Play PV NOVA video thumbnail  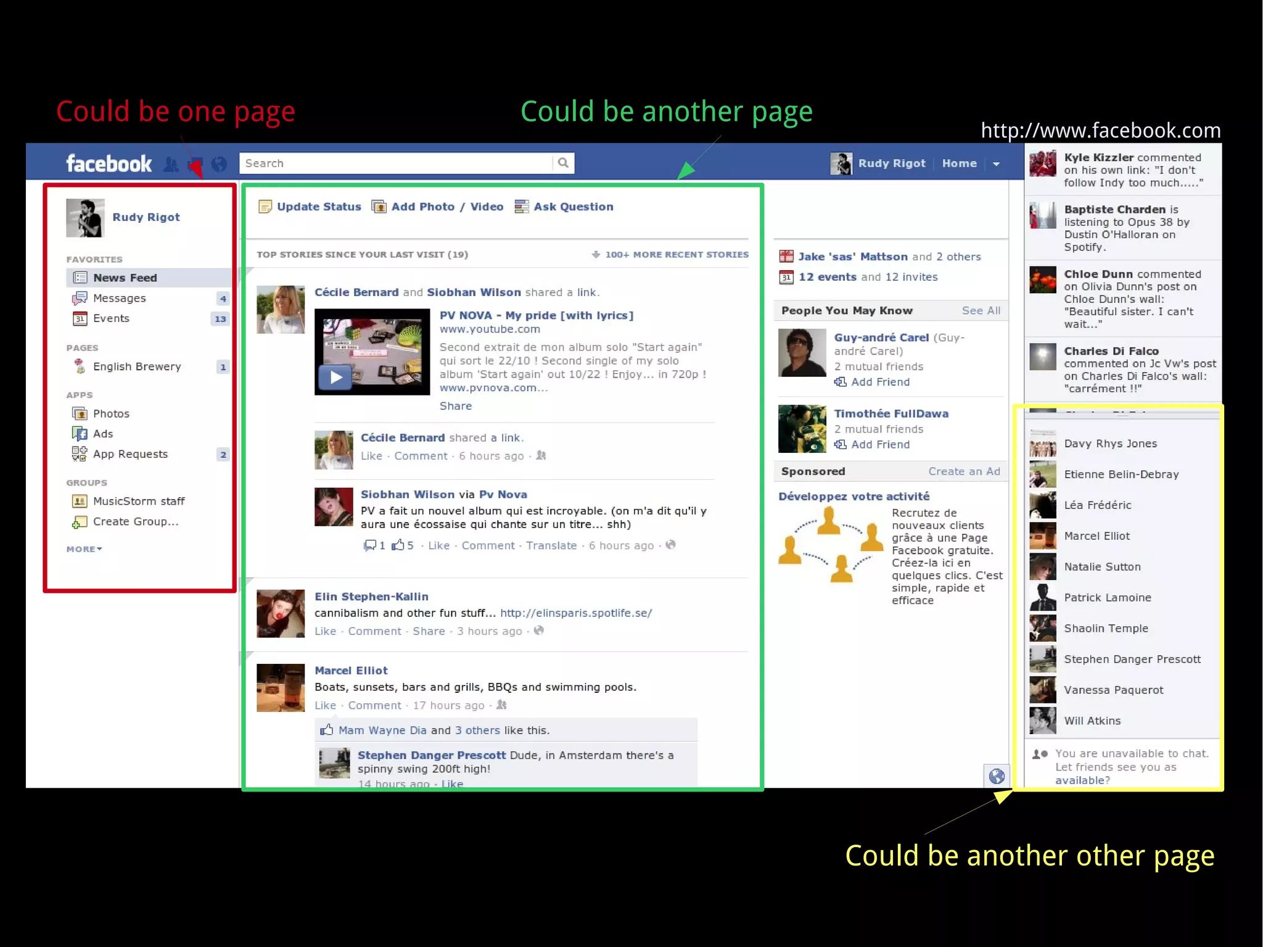tap(372, 352)
